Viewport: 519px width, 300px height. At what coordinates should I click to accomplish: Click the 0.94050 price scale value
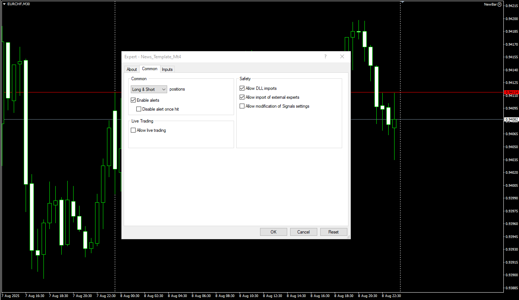coord(512,147)
